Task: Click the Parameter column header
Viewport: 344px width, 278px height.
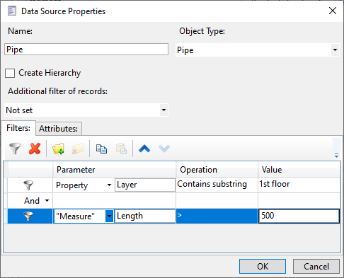Action: (x=115, y=170)
